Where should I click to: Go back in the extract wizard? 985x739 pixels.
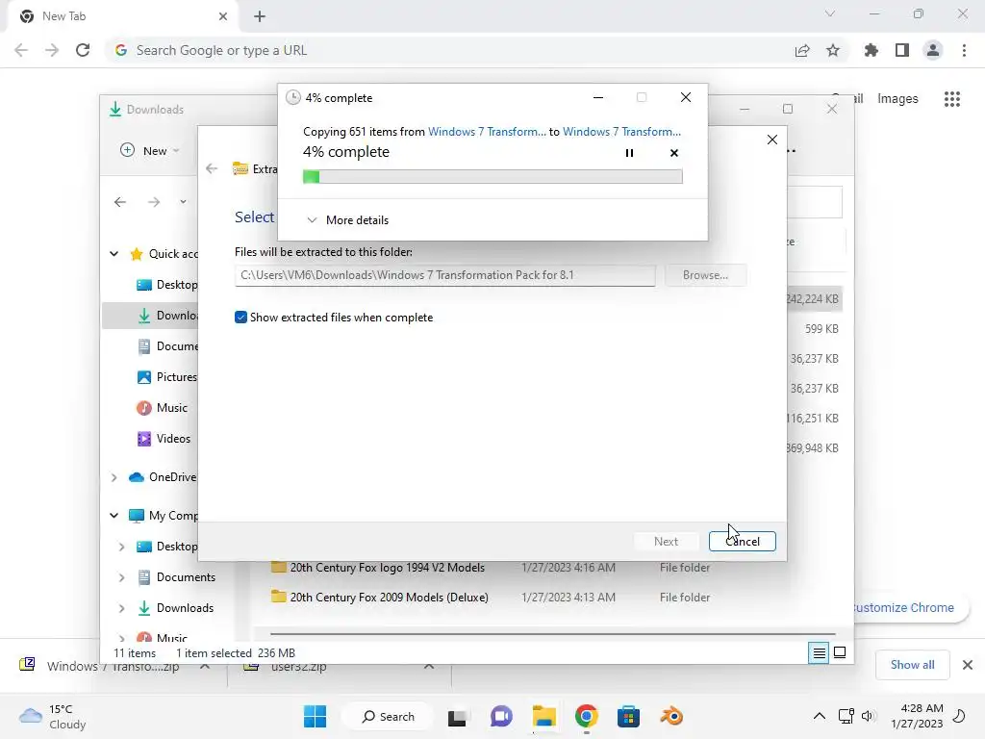pyautogui.click(x=212, y=168)
